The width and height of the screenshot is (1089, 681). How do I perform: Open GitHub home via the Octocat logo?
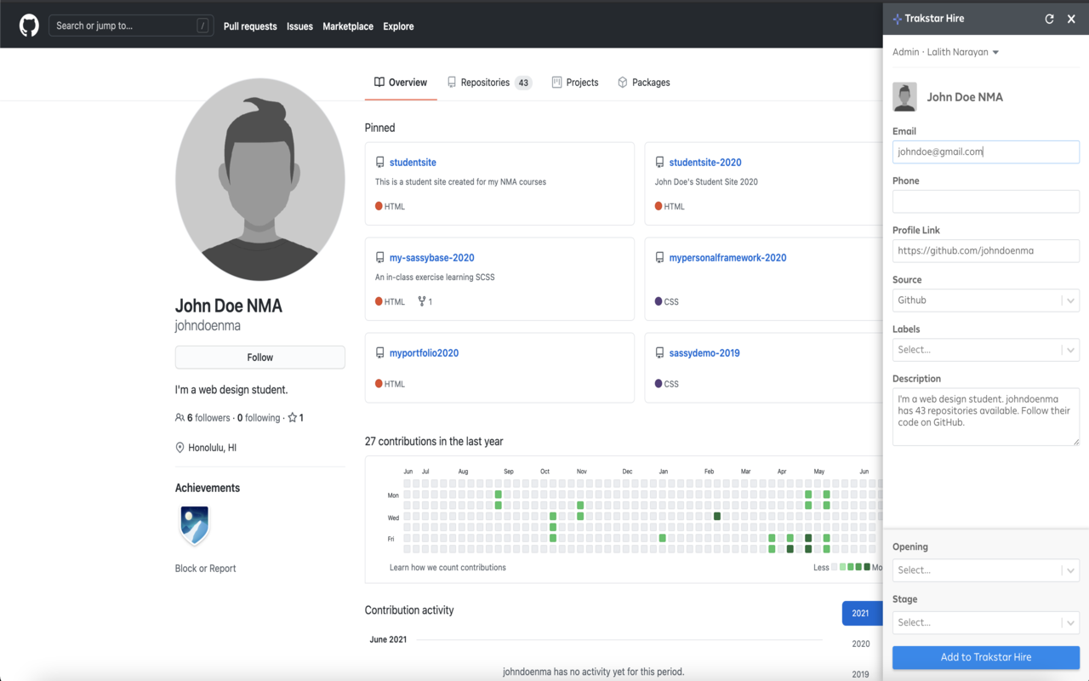click(29, 26)
